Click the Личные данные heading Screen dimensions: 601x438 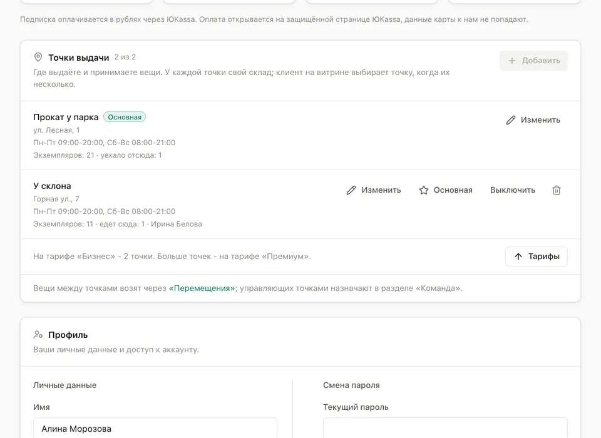pos(64,385)
